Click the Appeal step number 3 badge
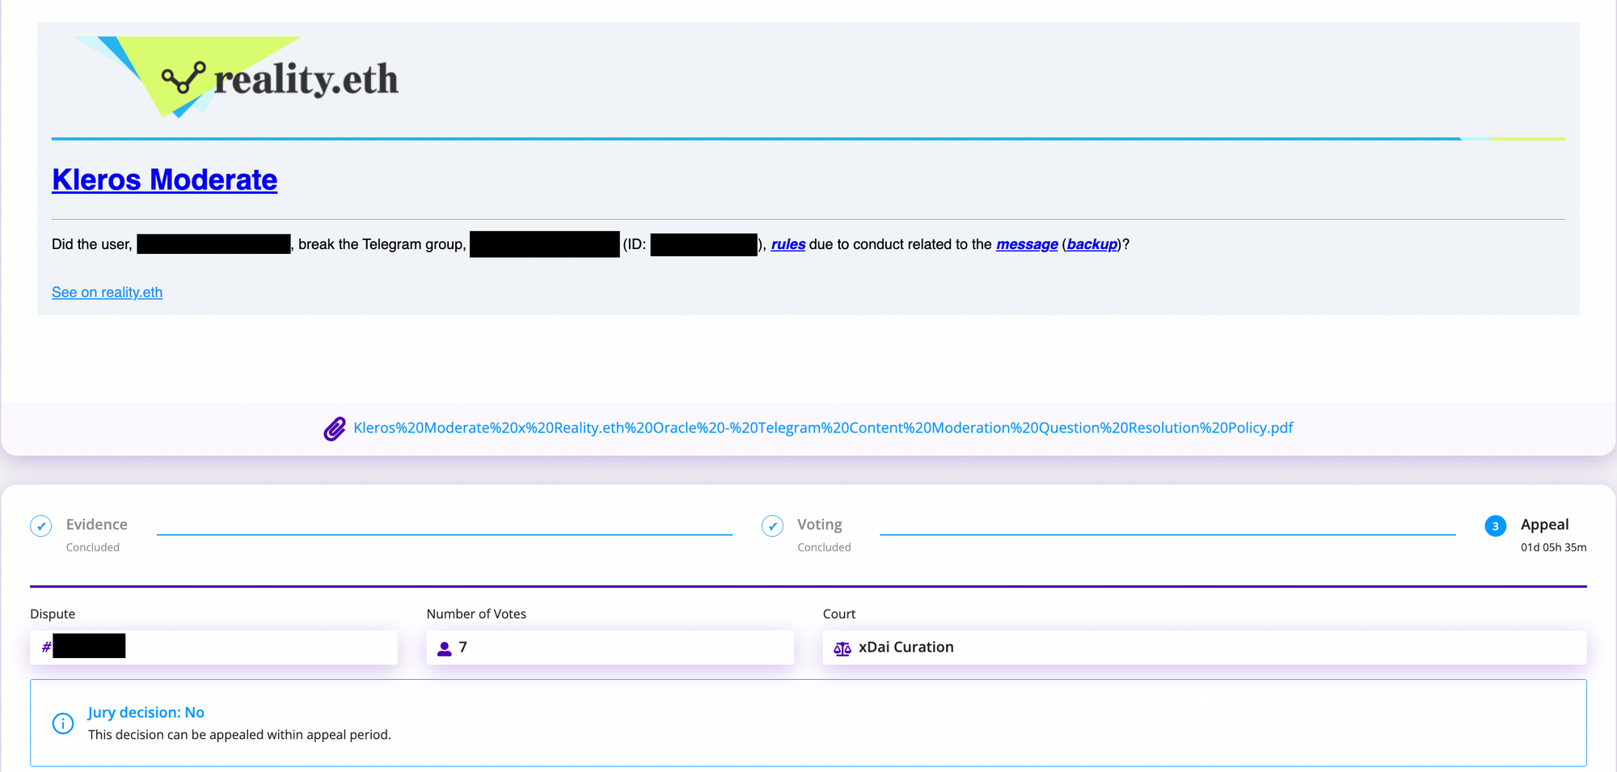Image resolution: width=1617 pixels, height=772 pixels. (1495, 525)
